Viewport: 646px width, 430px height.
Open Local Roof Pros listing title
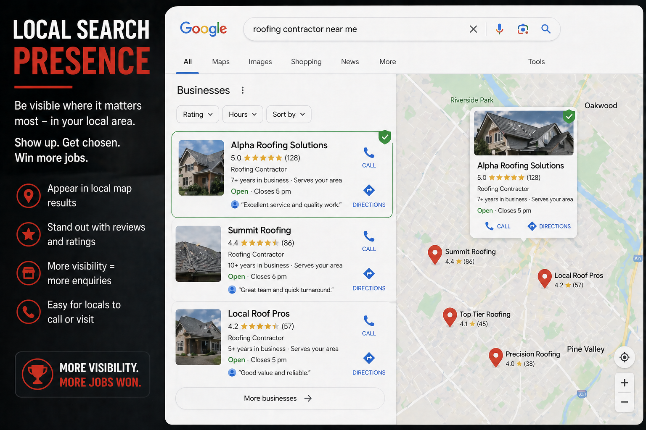click(x=259, y=314)
